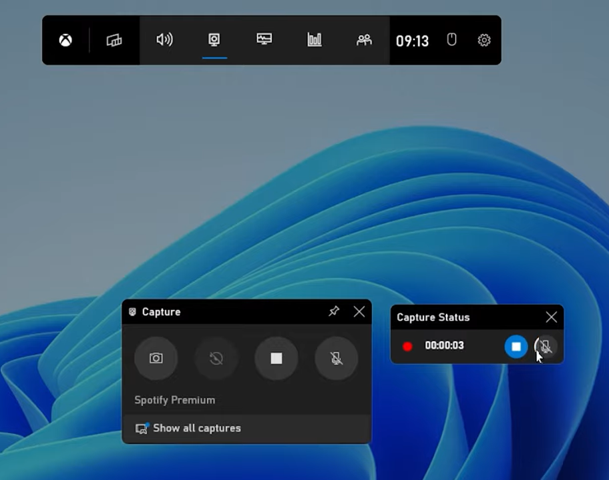Image resolution: width=609 pixels, height=480 pixels.
Task: Open the Xbox Social widget
Action: tap(364, 39)
